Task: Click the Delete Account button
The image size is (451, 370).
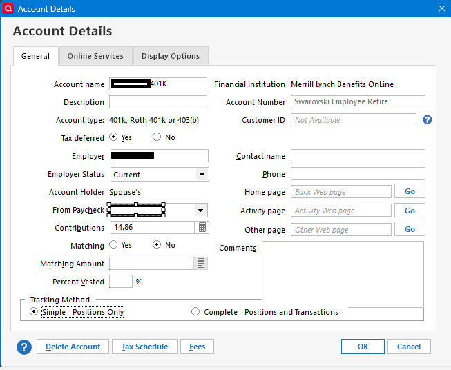Action: coord(73,347)
